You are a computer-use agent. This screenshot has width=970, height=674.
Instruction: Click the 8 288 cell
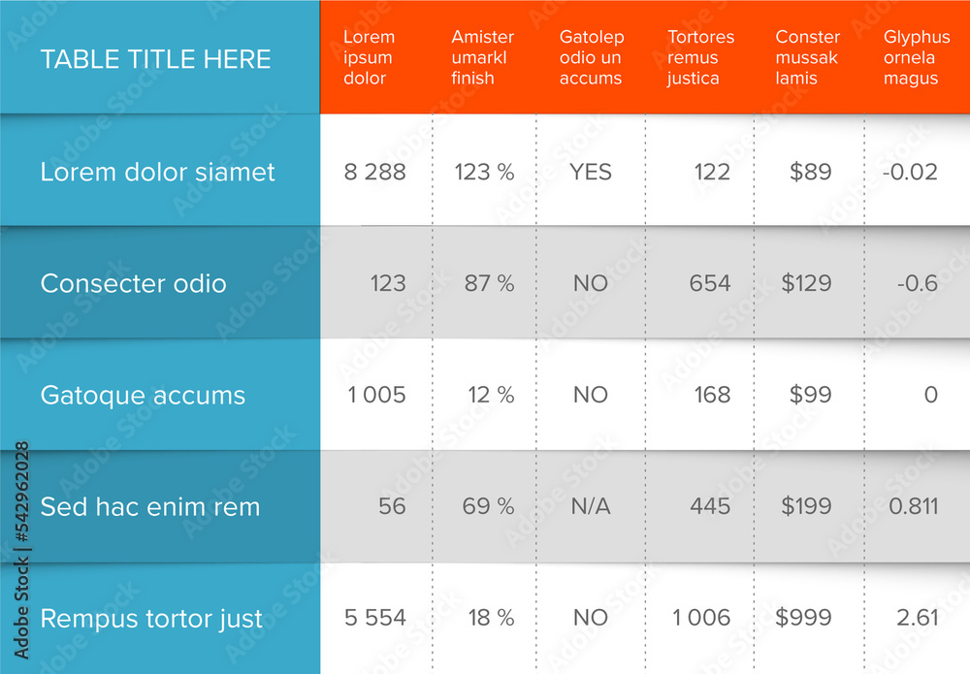coord(374,172)
